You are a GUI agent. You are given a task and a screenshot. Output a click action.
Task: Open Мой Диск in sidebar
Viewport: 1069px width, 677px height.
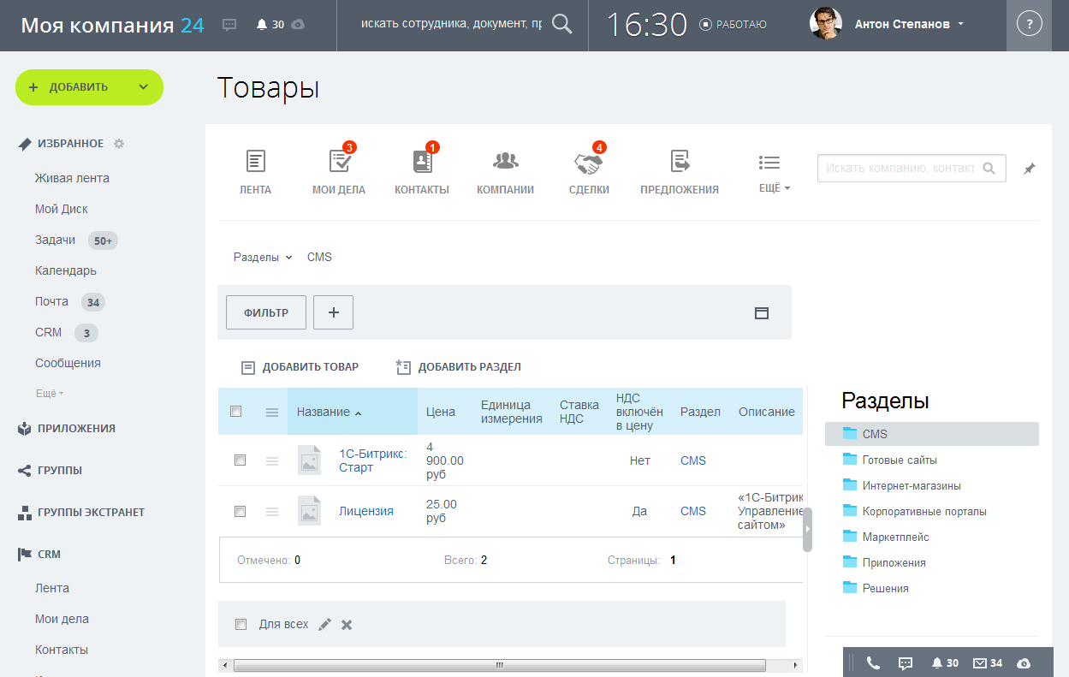pos(62,209)
